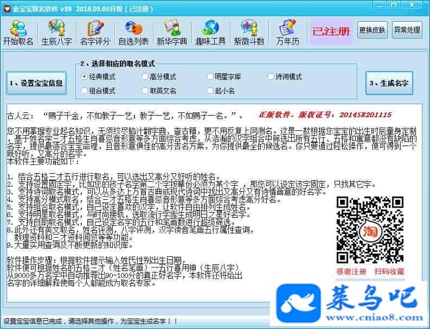
Task: Open the 新华字典 dictionary
Action: point(172,31)
